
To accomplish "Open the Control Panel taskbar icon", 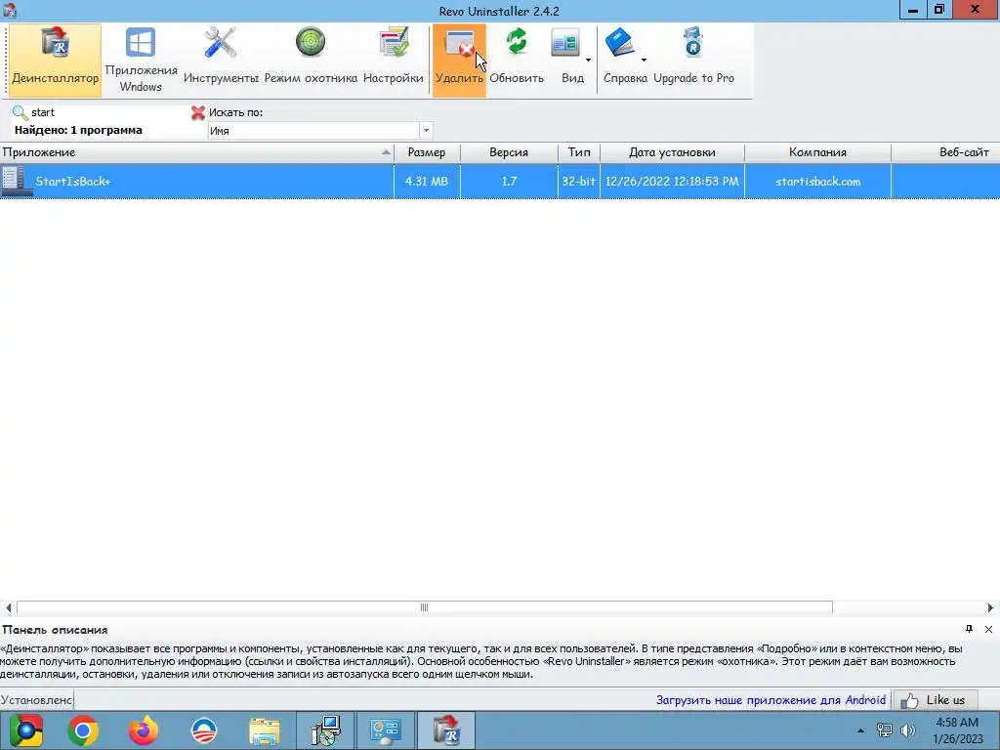I will [x=386, y=730].
